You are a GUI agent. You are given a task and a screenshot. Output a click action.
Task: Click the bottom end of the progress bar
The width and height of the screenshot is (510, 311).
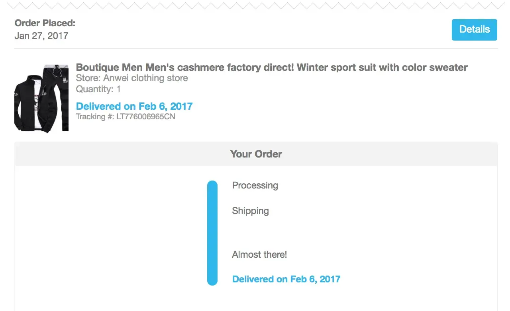click(212, 281)
